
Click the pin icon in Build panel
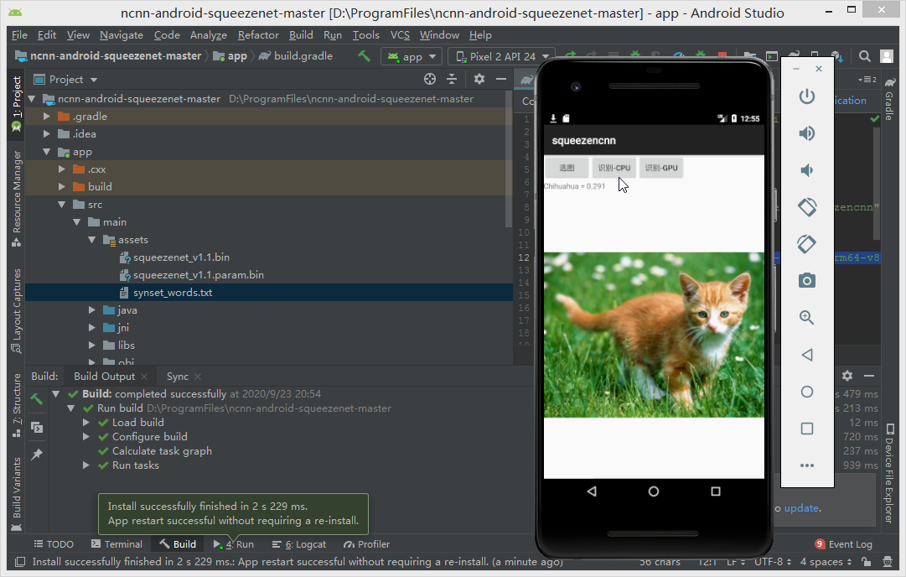tap(36, 455)
